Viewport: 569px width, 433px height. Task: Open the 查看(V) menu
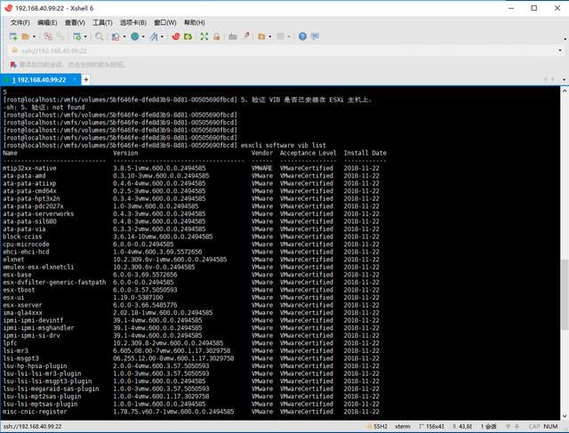coord(75,22)
